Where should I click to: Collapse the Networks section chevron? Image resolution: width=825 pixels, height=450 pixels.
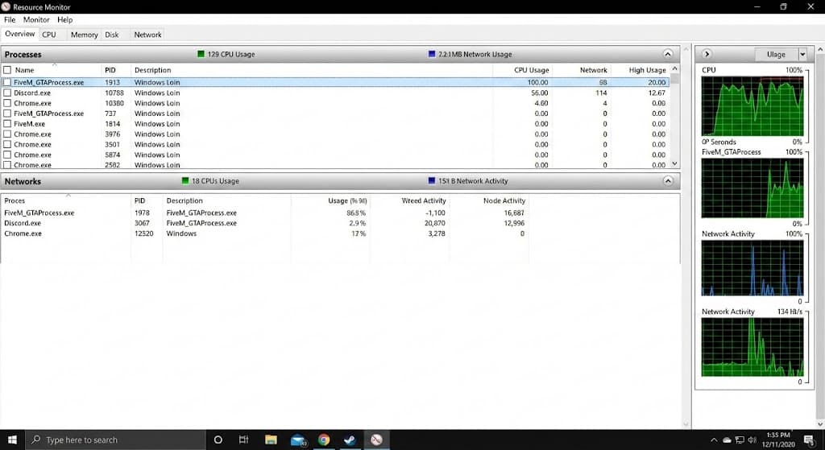coord(668,181)
